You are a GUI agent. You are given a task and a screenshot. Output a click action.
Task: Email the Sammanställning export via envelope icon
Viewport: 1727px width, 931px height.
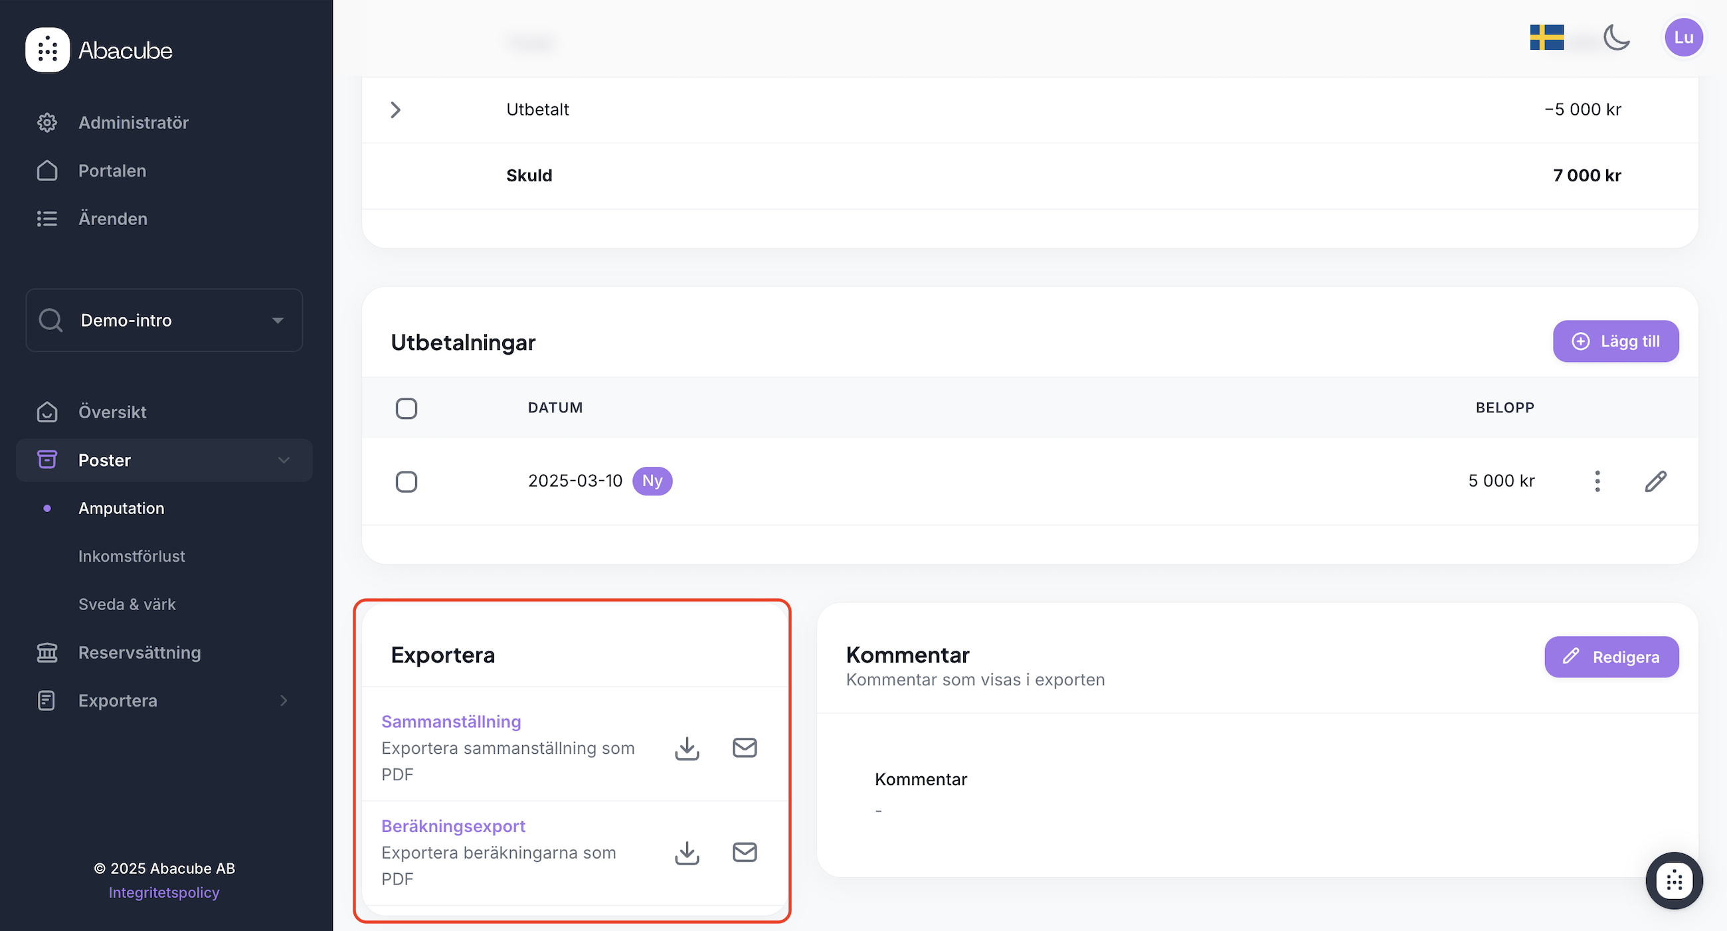coord(744,747)
